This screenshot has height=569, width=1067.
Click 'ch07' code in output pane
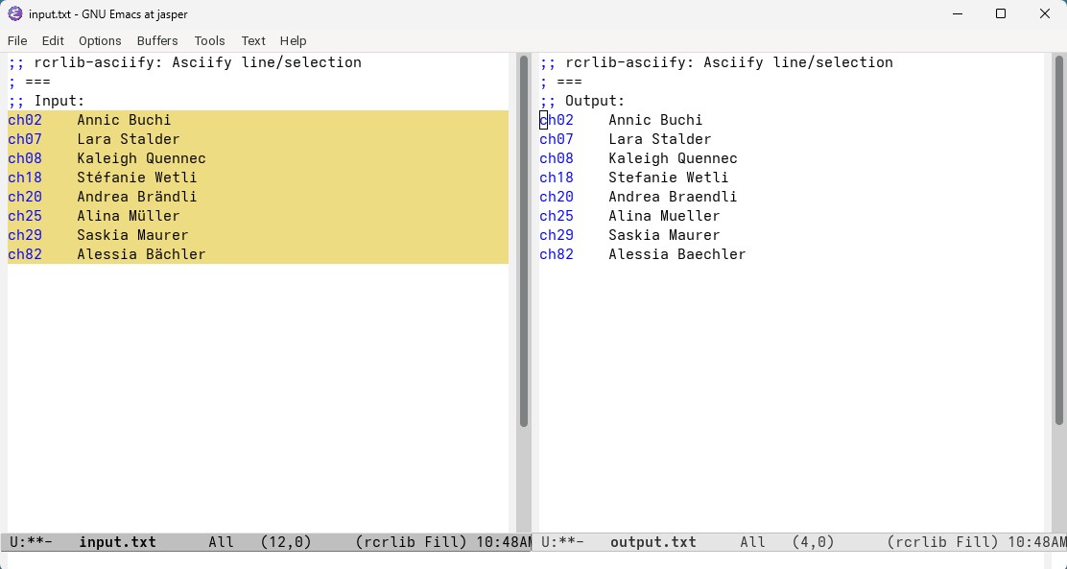pos(557,139)
